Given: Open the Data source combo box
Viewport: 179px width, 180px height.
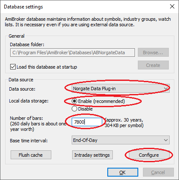Looking at the screenshot, I should [x=120, y=89].
